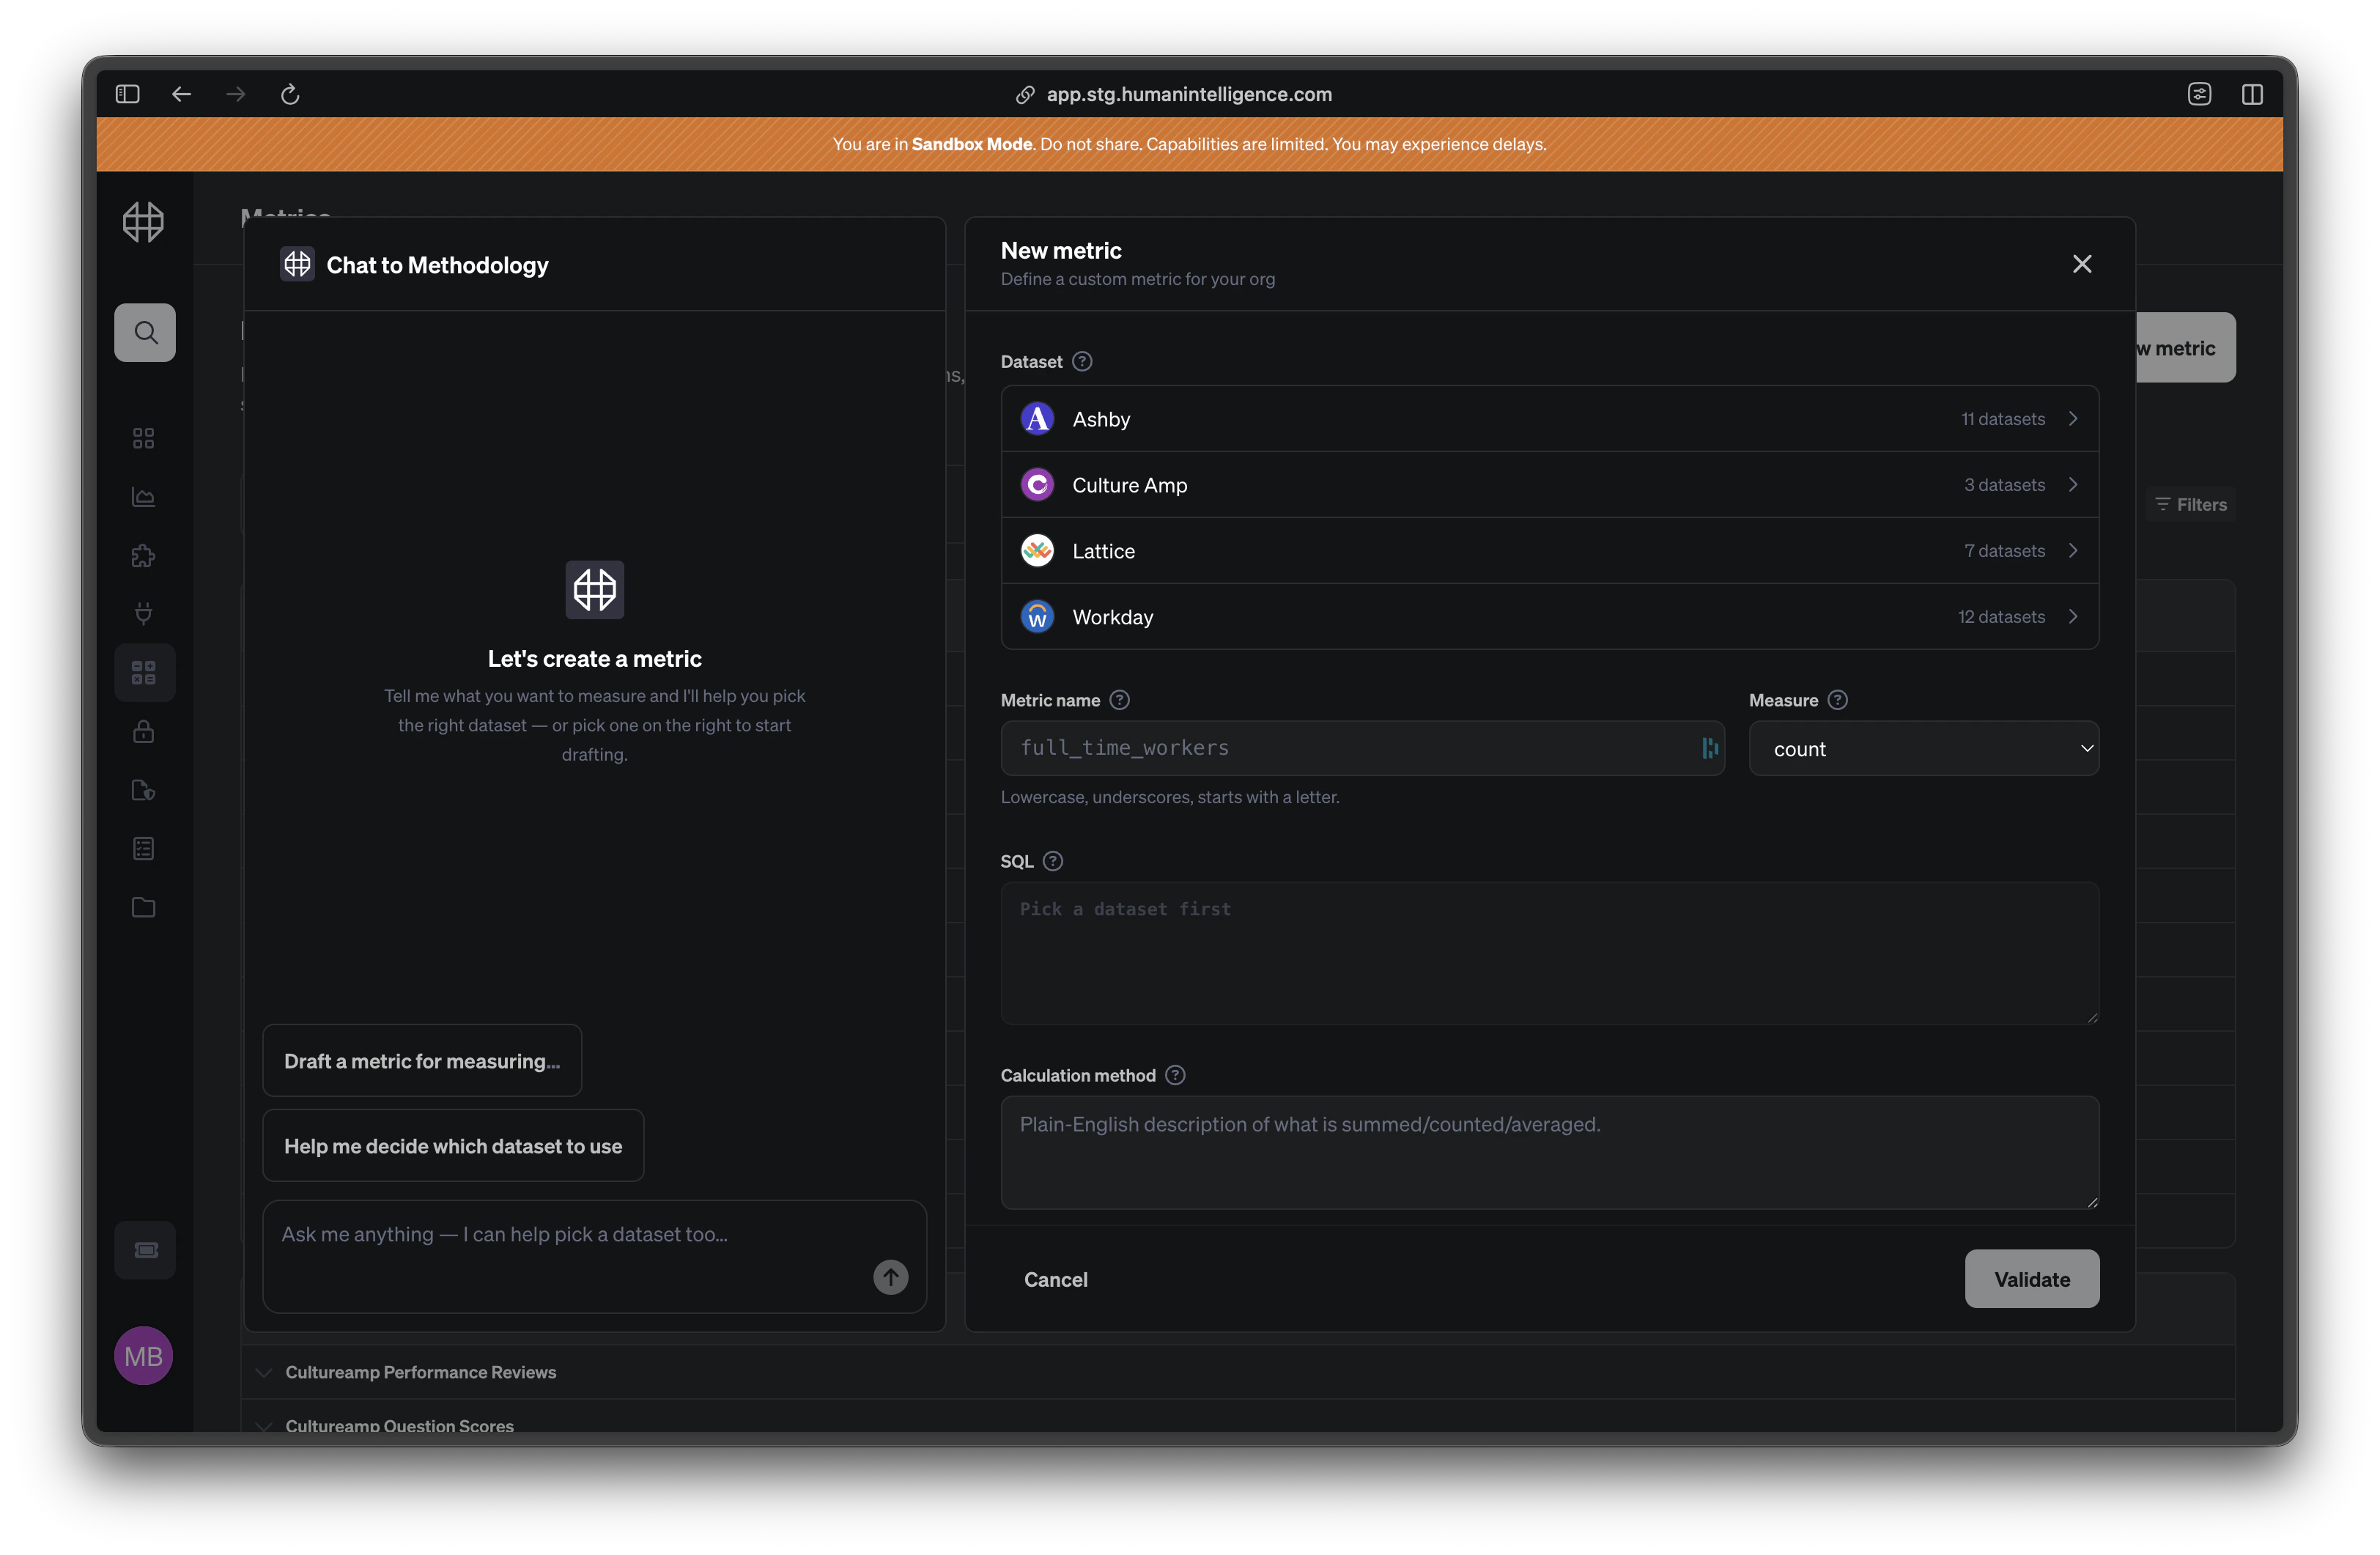
Task: Open the folder icon in sidebar
Action: tap(144, 907)
